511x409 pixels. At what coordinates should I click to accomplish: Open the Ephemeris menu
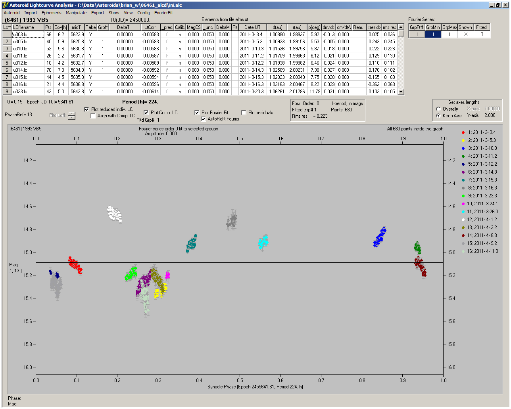point(52,13)
